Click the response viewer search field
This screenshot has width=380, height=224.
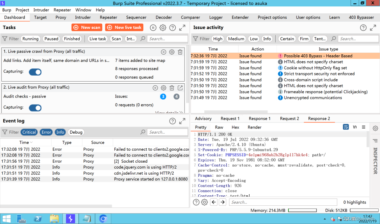click(283, 202)
